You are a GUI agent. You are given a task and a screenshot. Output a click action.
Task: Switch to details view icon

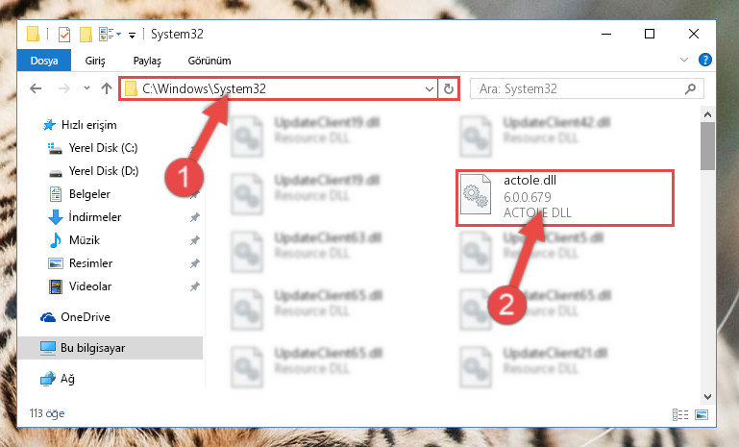pyautogui.click(x=680, y=414)
